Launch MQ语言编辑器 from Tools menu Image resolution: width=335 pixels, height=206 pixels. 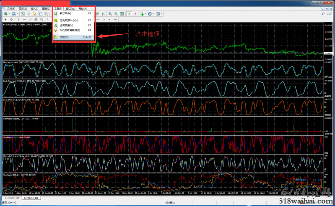pos(70,30)
